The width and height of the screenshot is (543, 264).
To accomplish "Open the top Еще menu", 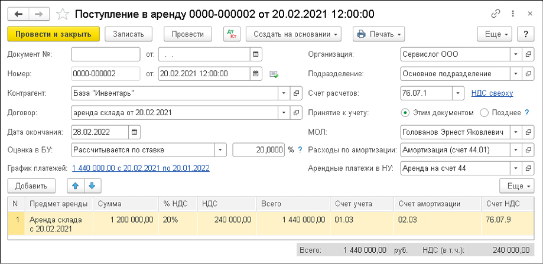I will (495, 34).
